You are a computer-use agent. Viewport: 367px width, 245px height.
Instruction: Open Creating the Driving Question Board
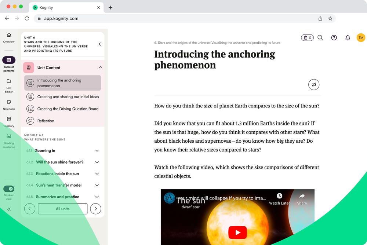click(63, 109)
